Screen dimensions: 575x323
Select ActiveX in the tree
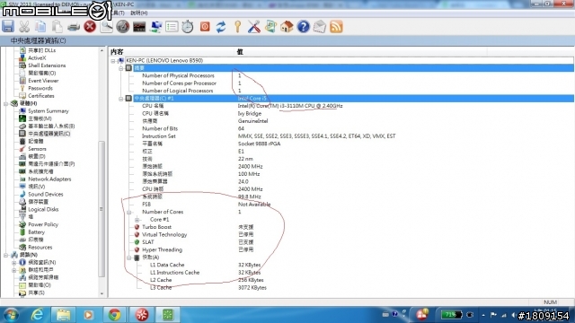37,57
